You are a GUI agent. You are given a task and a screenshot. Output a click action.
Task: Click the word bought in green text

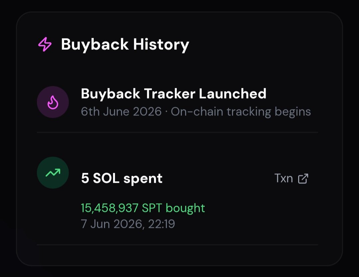point(185,208)
